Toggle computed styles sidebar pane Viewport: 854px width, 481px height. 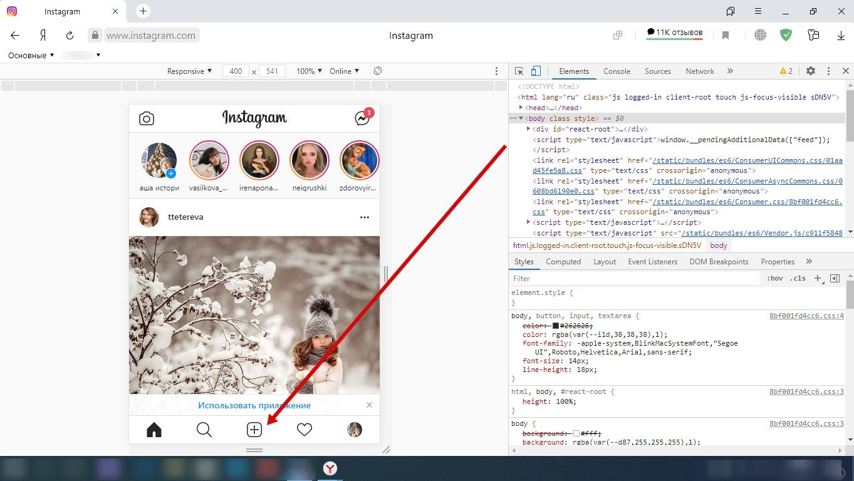point(835,278)
